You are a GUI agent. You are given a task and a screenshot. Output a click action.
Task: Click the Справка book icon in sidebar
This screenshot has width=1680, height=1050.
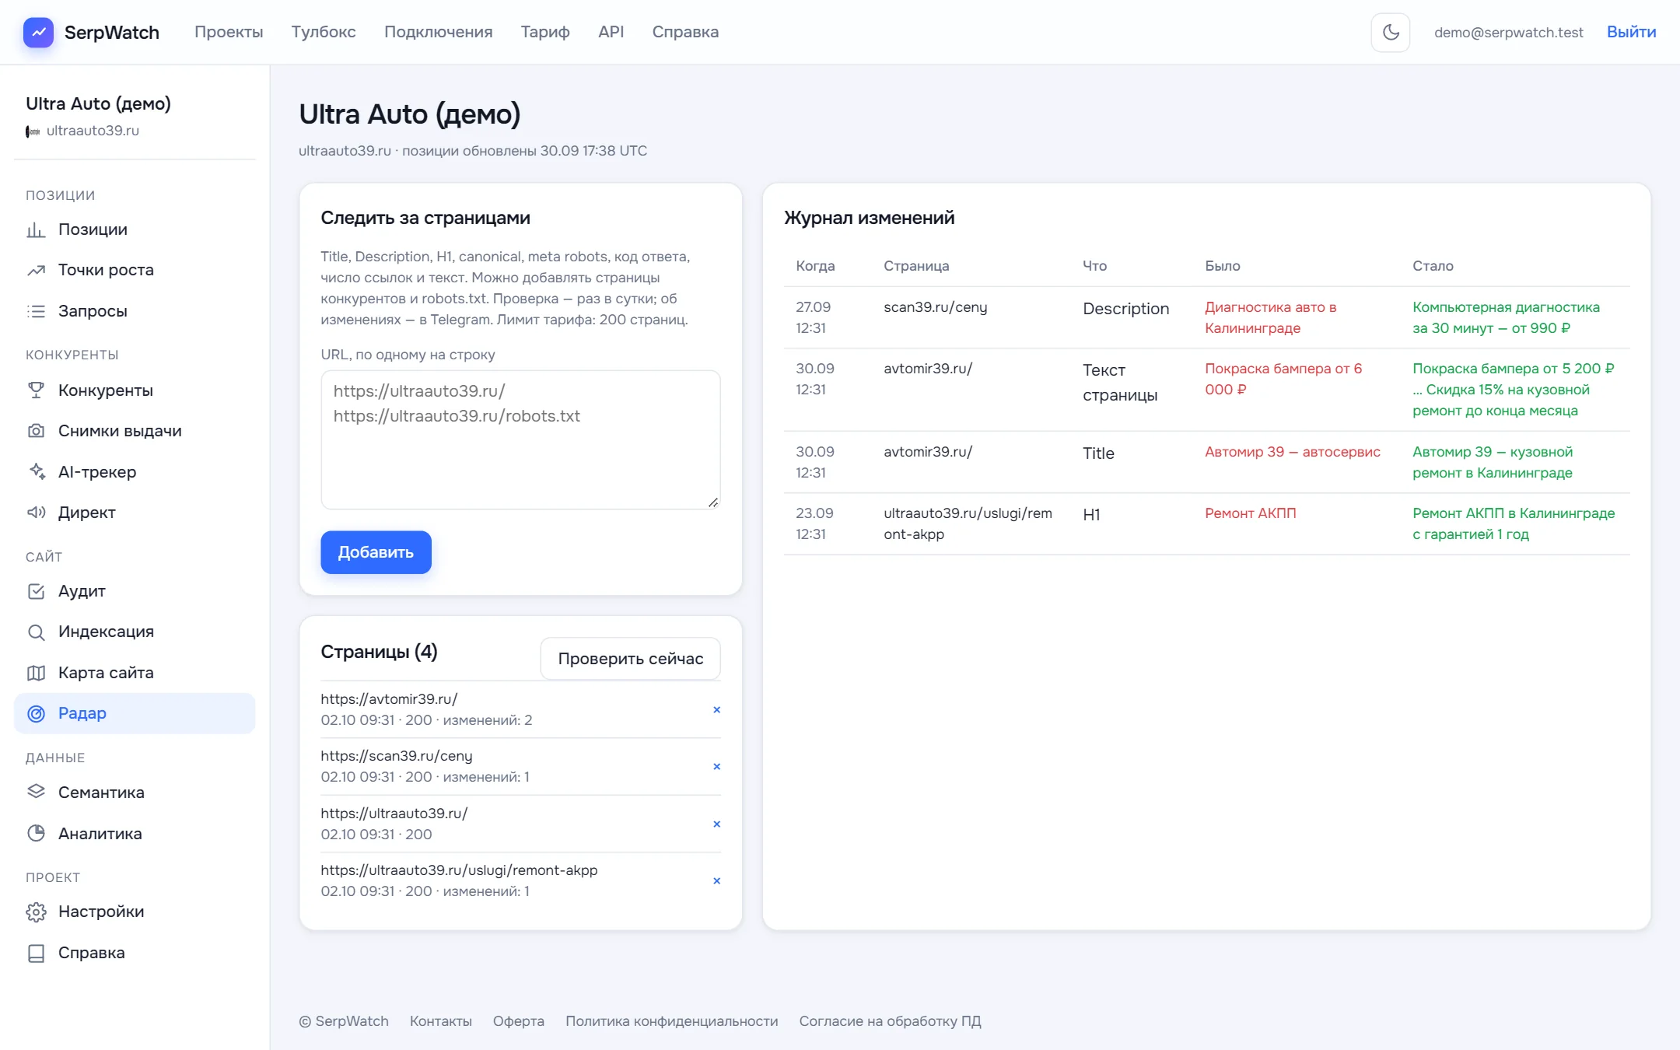click(x=36, y=953)
